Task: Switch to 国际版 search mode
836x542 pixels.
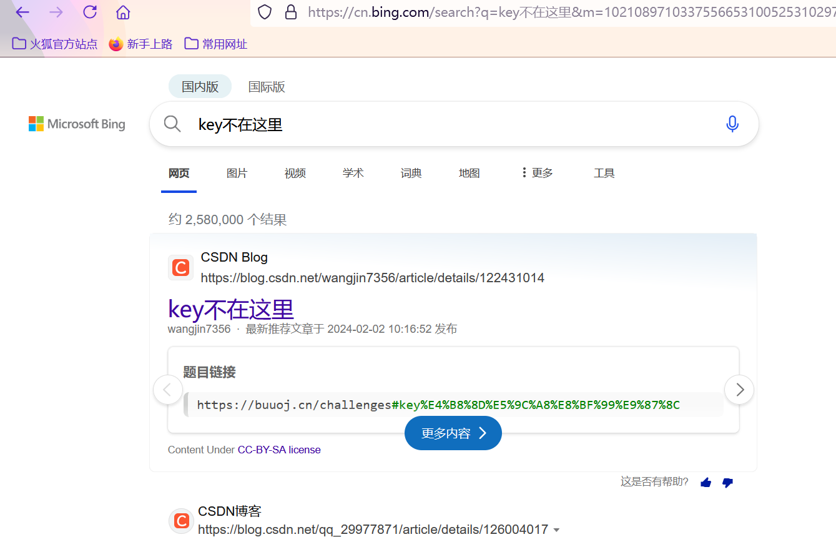Action: click(266, 86)
